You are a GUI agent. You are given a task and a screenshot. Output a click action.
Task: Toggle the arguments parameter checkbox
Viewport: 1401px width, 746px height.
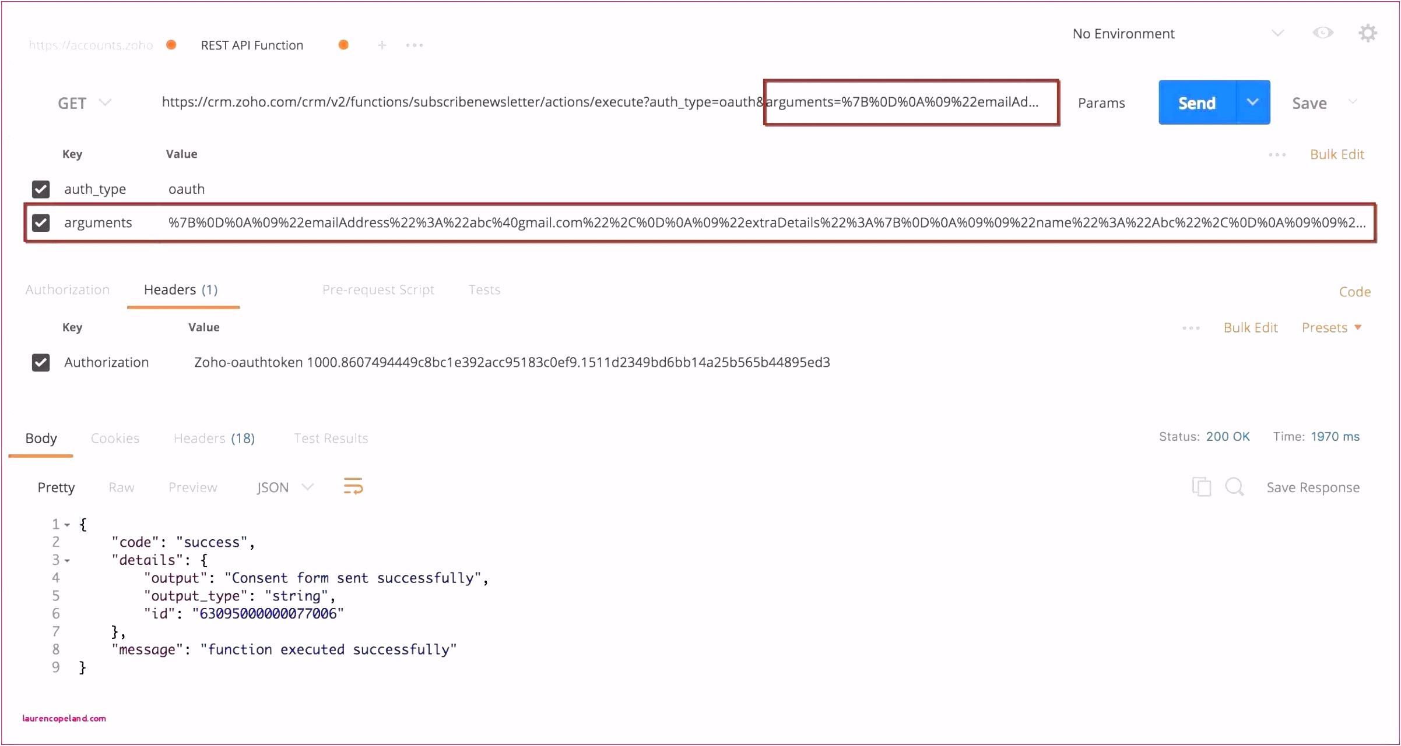point(41,222)
